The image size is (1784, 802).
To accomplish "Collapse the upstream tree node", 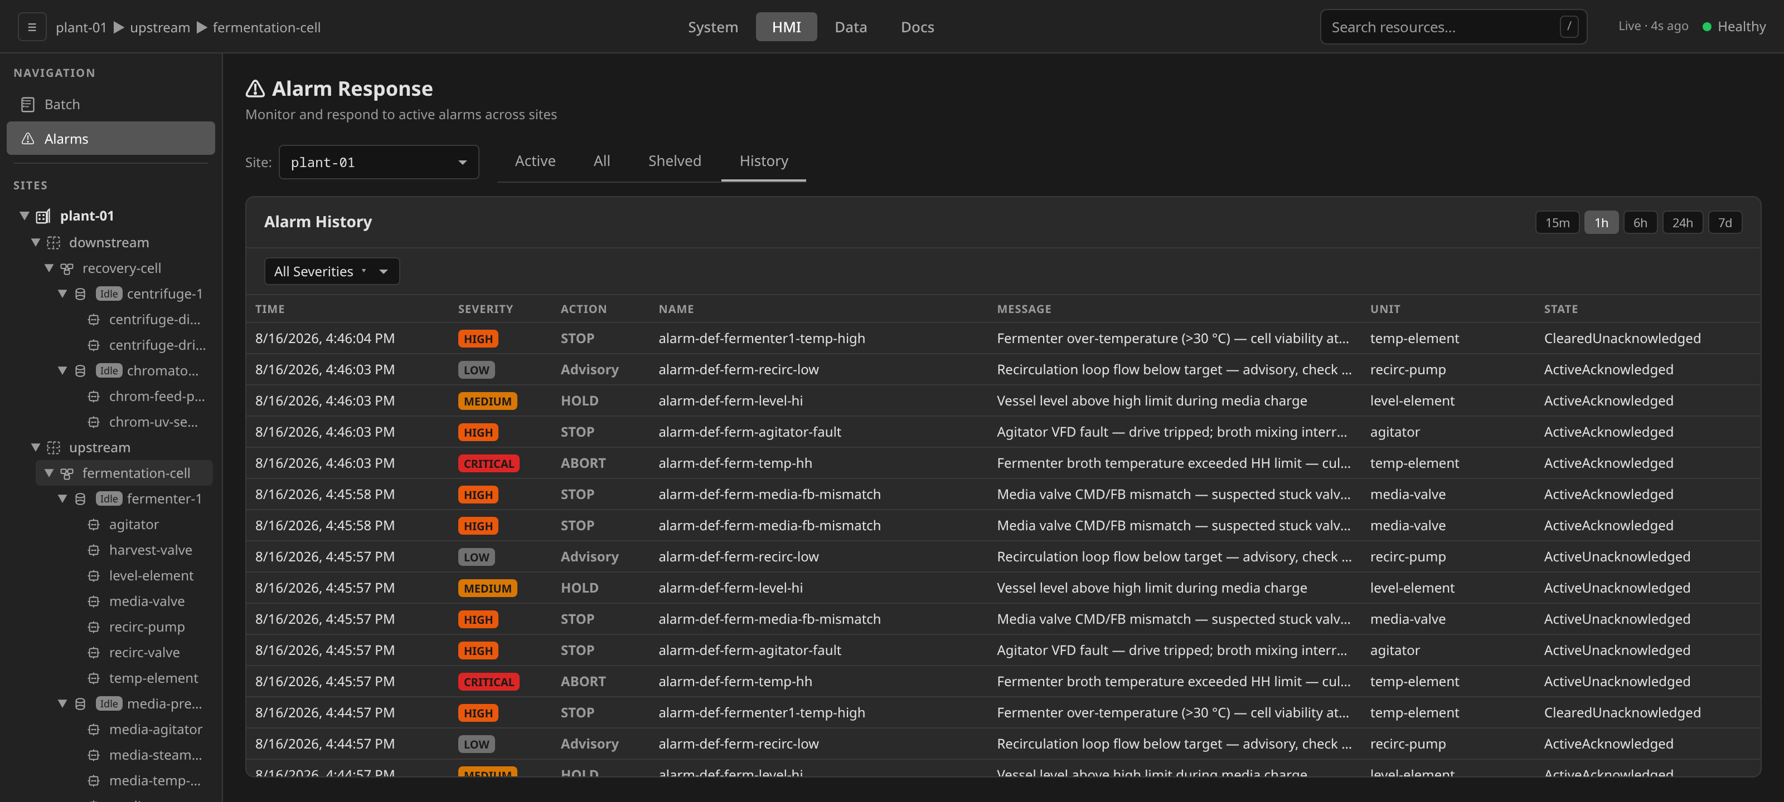I will pyautogui.click(x=35, y=447).
